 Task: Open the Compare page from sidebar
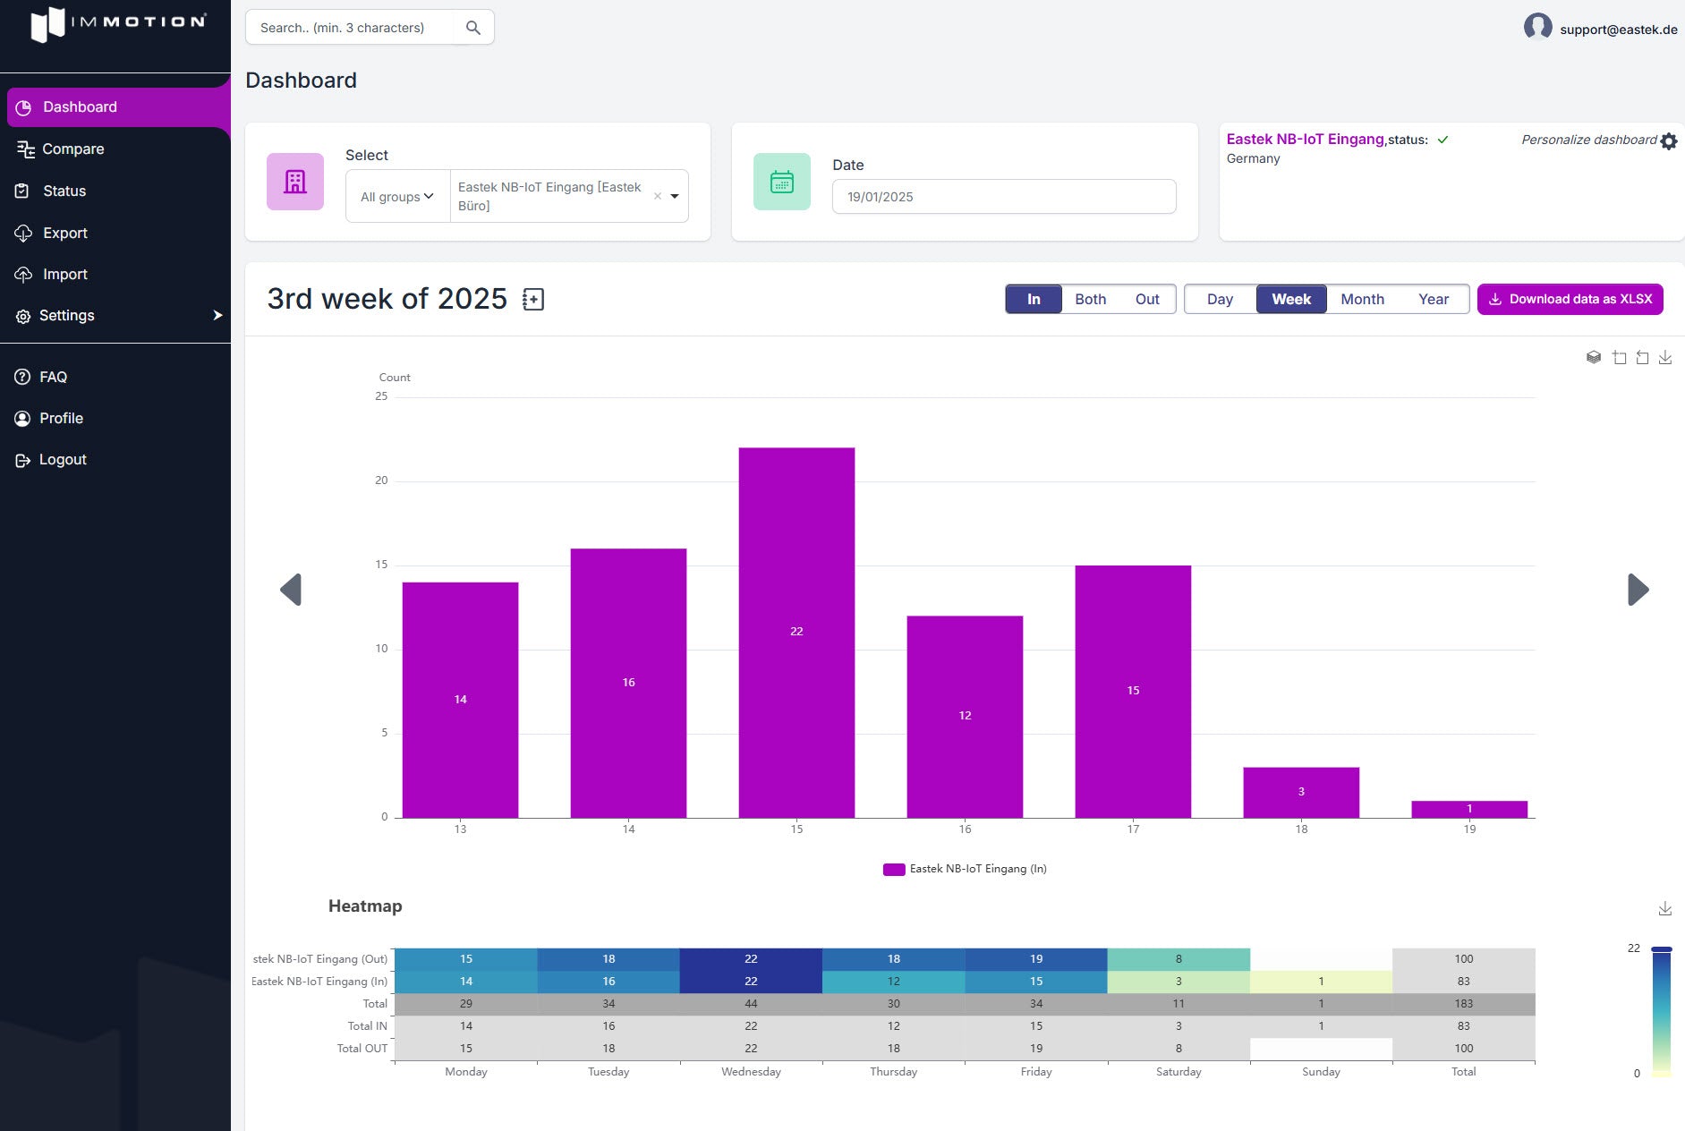click(x=73, y=149)
